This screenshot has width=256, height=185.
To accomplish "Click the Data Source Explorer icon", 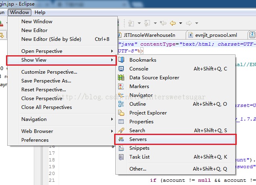I will 121,78.
